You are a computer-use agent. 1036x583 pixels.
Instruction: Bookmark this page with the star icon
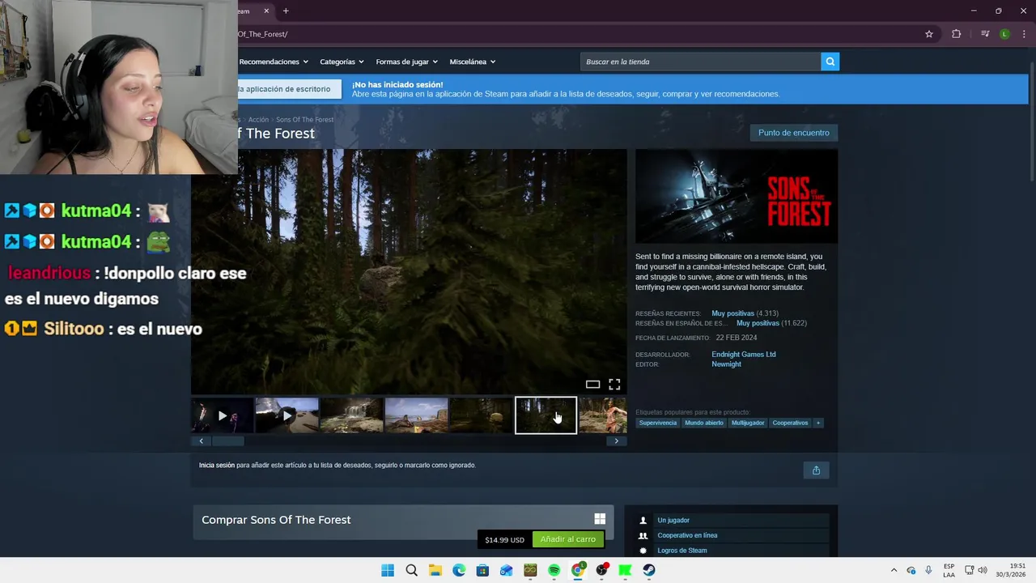click(929, 34)
